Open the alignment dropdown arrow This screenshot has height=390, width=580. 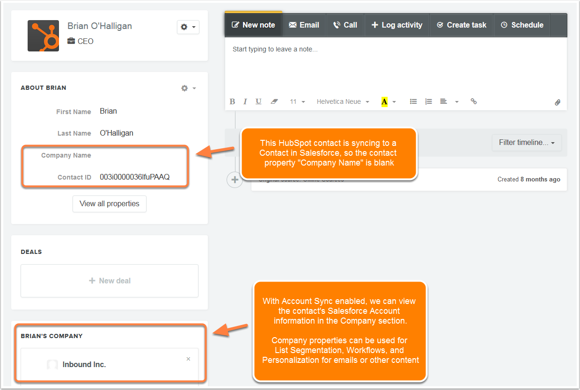coord(457,101)
